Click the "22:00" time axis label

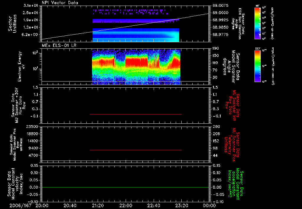126,205
